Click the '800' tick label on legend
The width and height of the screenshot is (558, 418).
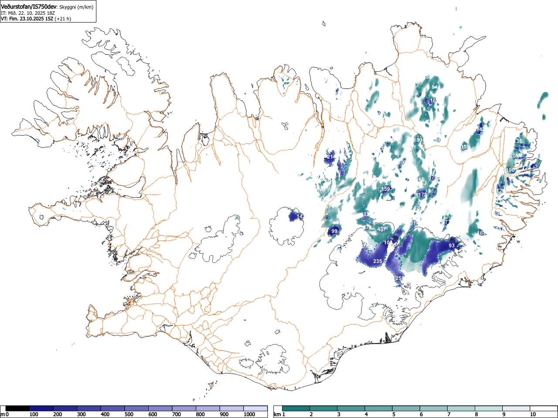(200, 415)
